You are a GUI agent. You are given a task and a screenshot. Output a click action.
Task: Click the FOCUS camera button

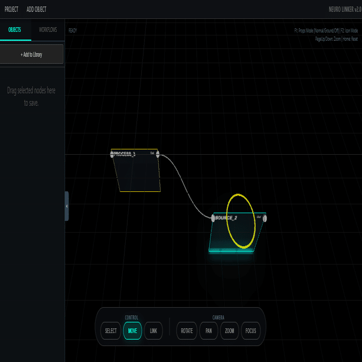click(251, 331)
